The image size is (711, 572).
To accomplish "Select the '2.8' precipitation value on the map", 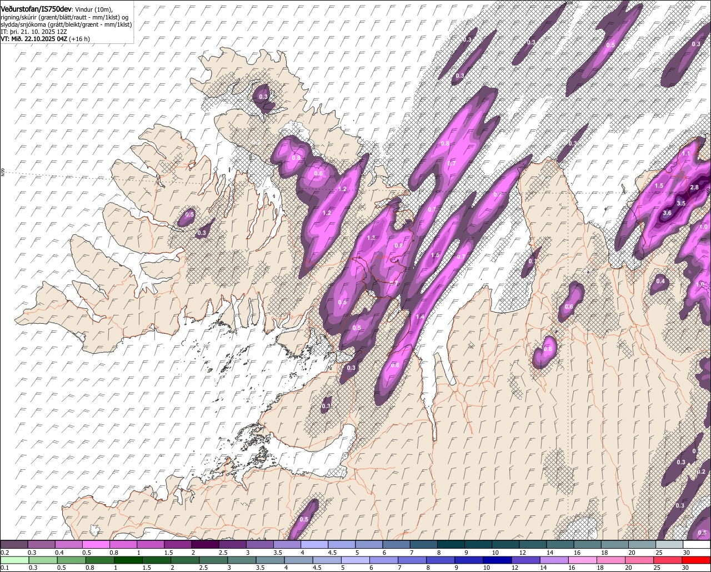I will click(694, 188).
